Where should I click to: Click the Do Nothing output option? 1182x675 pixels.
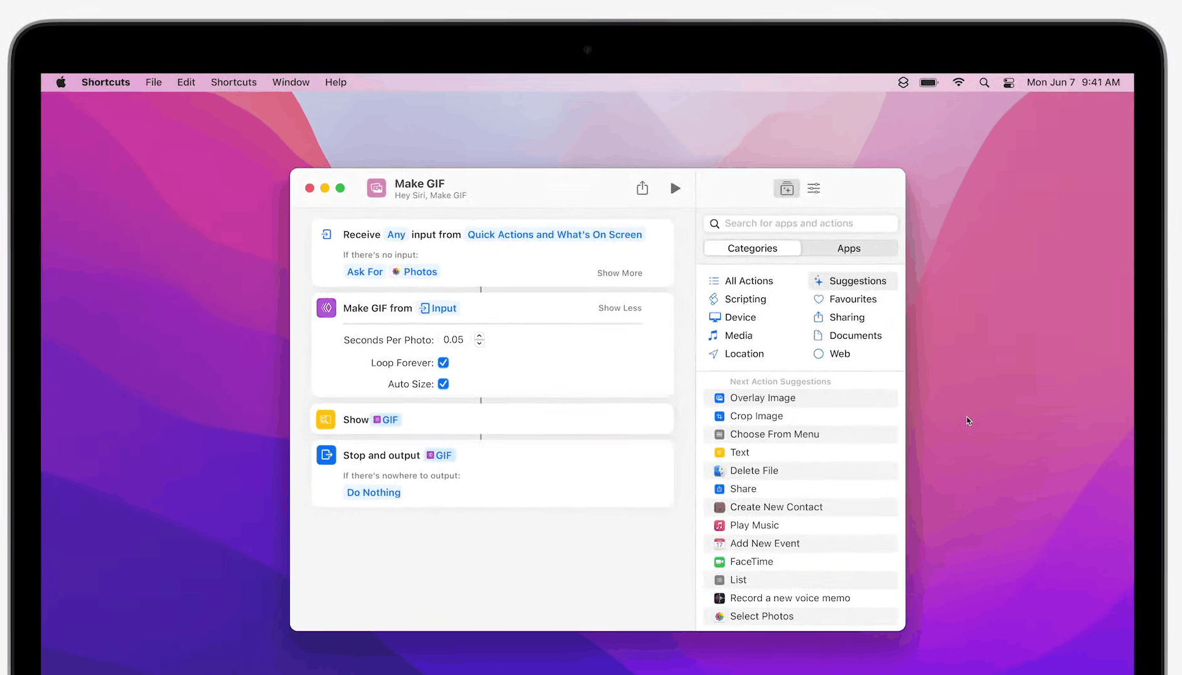[373, 492]
